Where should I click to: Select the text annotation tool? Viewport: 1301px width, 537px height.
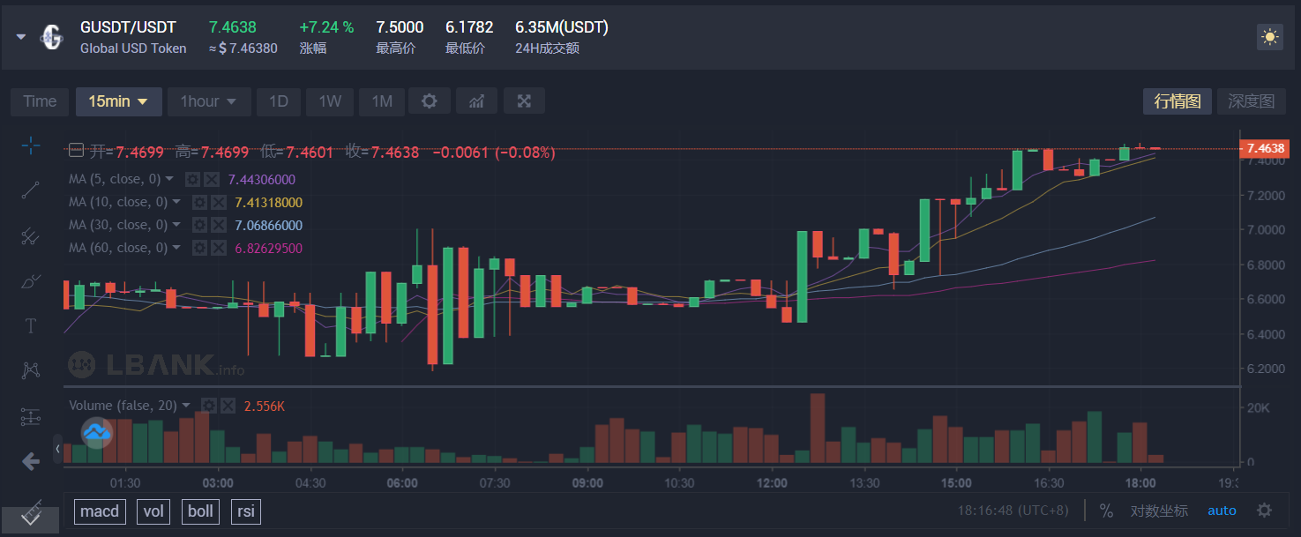[x=31, y=326]
